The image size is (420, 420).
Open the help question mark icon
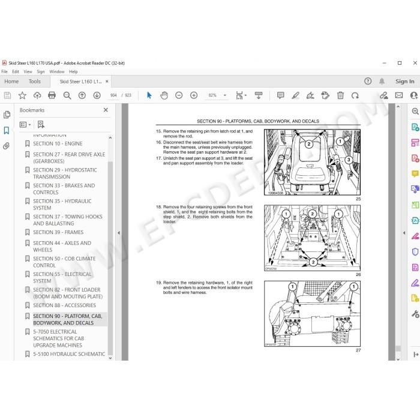368,81
